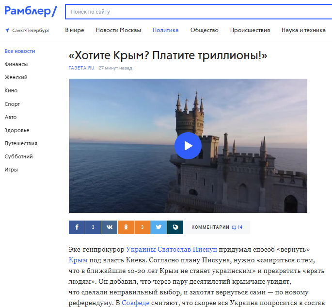
Task: Share the article on Odnoklassniki
Action: coord(126,227)
